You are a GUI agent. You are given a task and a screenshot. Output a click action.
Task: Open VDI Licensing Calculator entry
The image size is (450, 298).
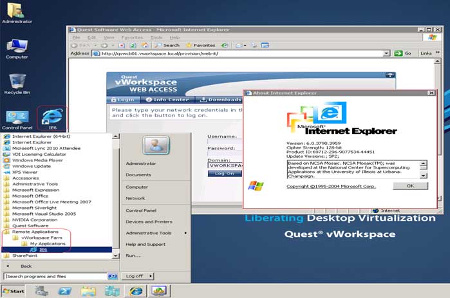39,154
